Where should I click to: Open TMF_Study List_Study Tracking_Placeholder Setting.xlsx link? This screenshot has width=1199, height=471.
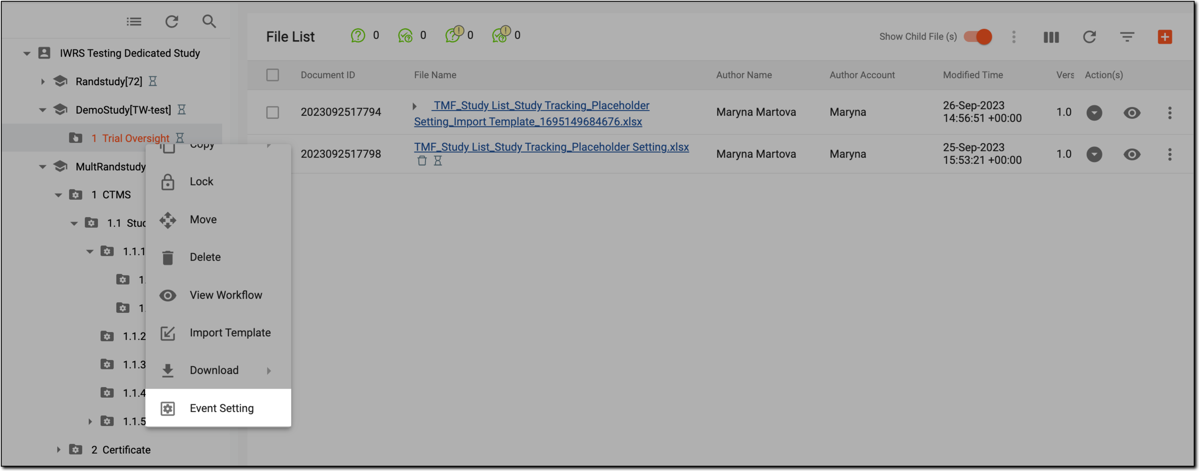(552, 147)
